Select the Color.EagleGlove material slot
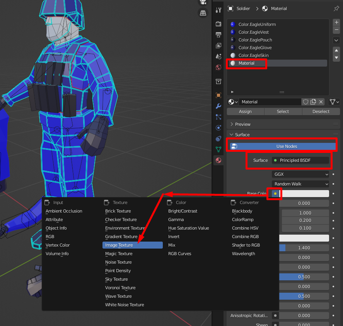The image size is (343, 326). [x=278, y=48]
